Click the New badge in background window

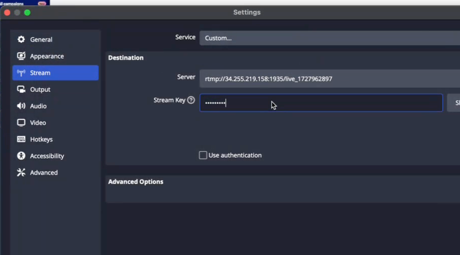coord(42,3)
